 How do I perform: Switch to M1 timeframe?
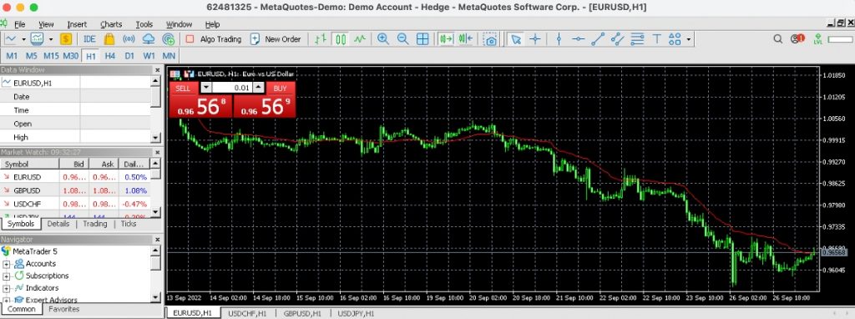pos(12,56)
